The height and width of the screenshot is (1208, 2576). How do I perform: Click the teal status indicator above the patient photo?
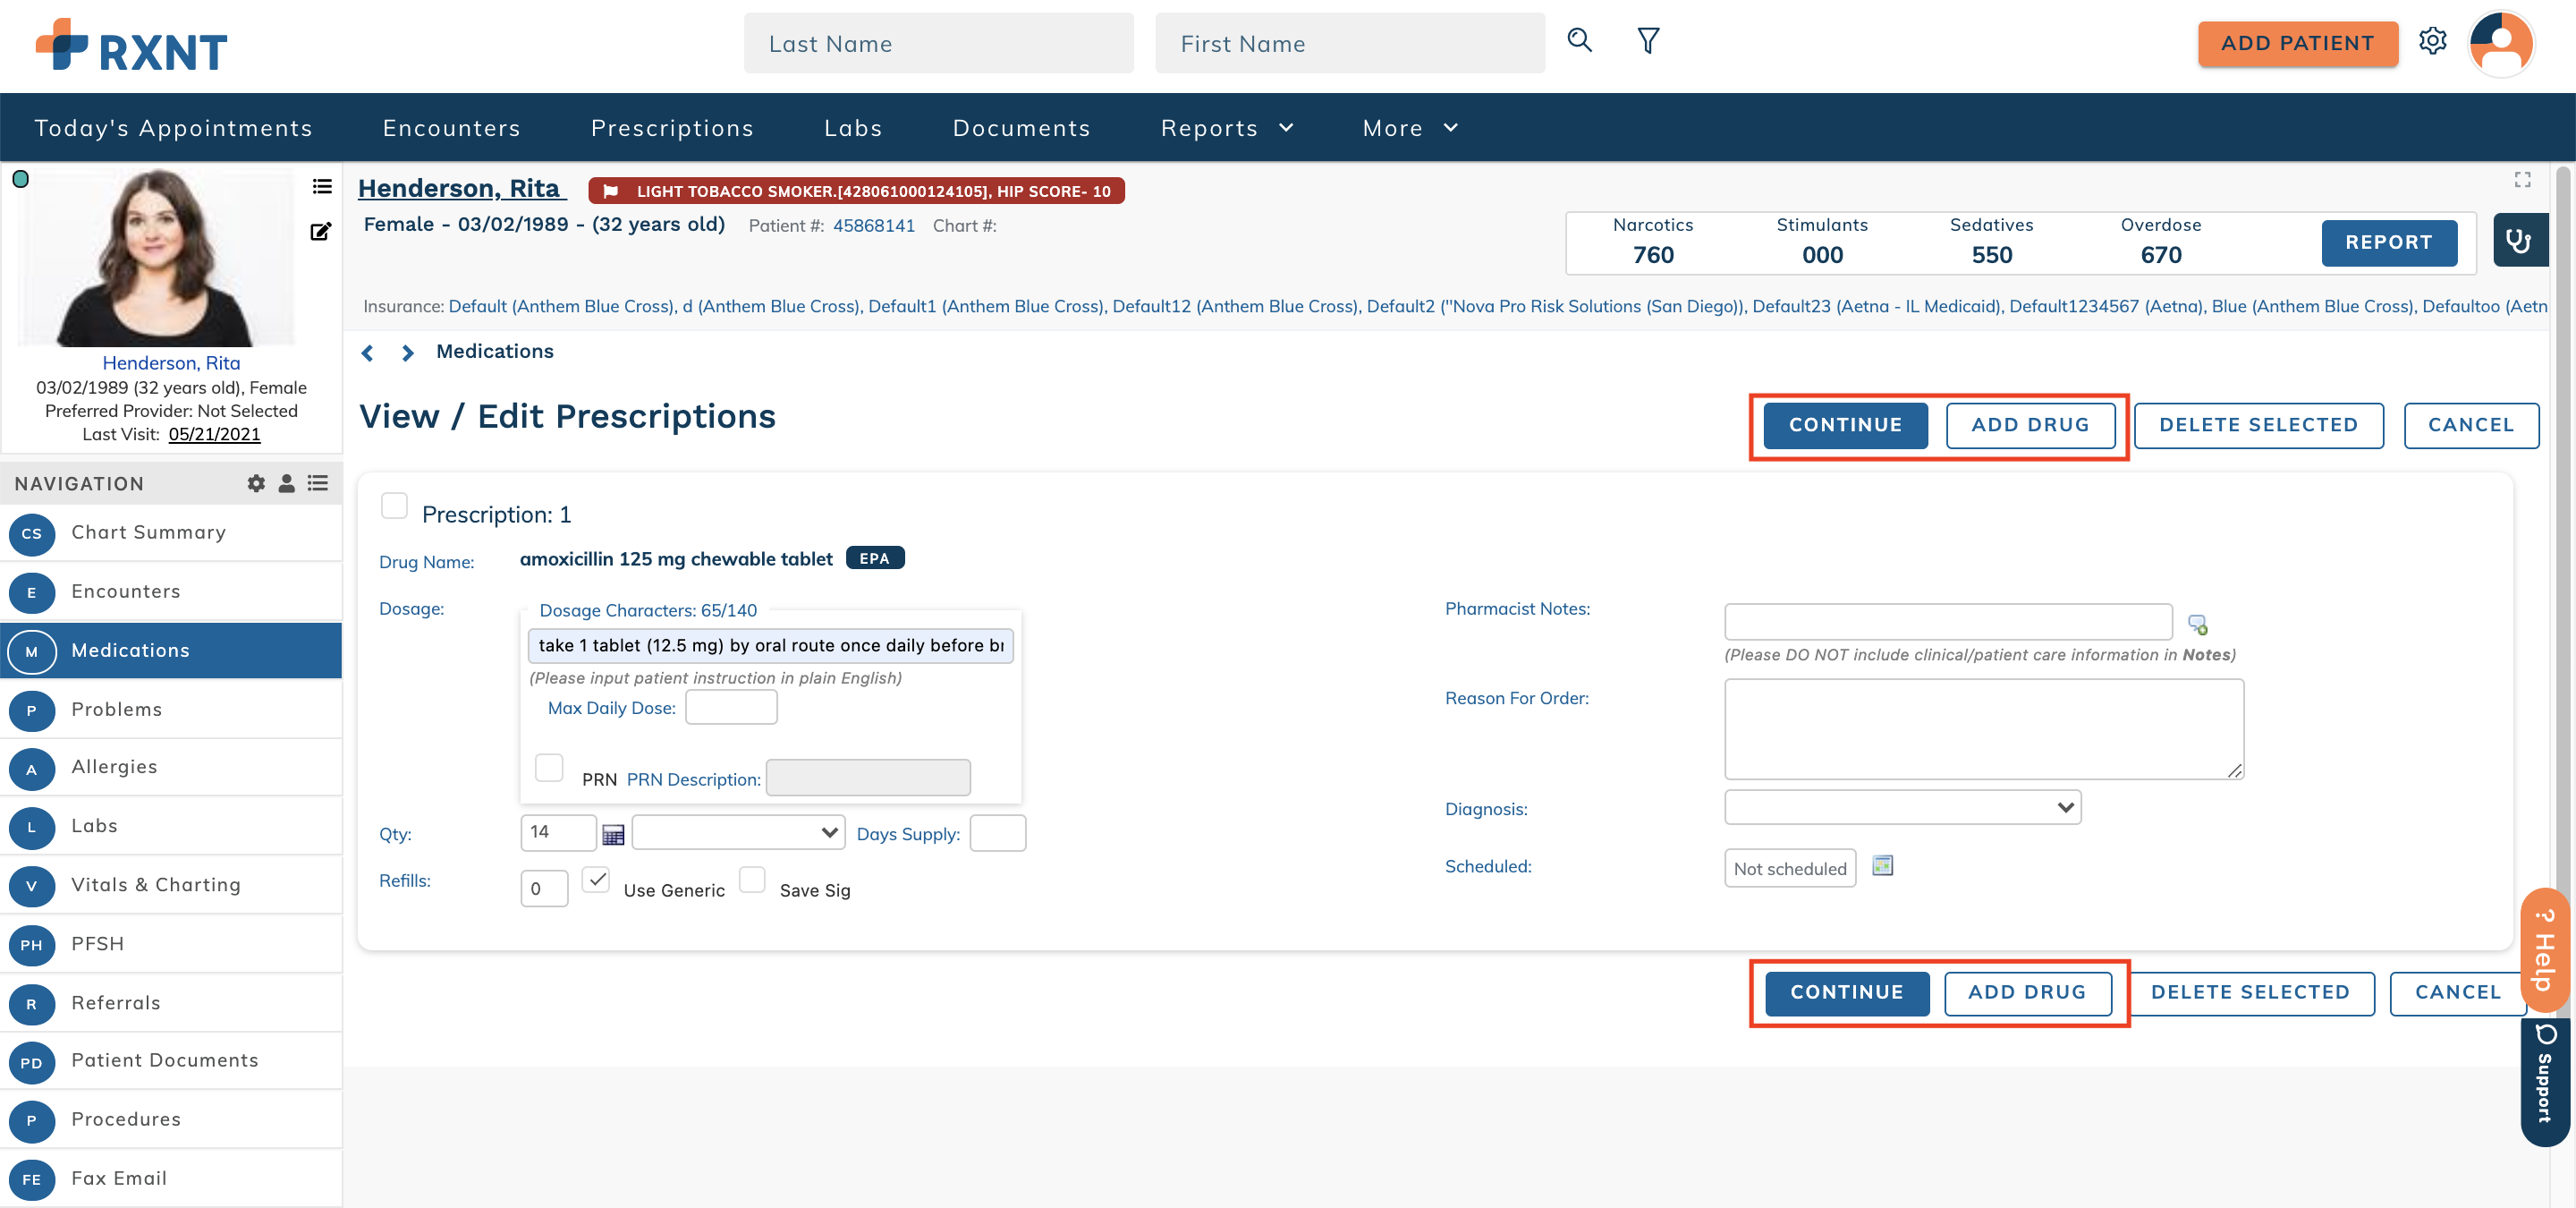pyautogui.click(x=21, y=180)
